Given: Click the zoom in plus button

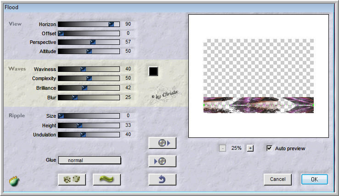Looking at the screenshot, I should pyautogui.click(x=250, y=148).
